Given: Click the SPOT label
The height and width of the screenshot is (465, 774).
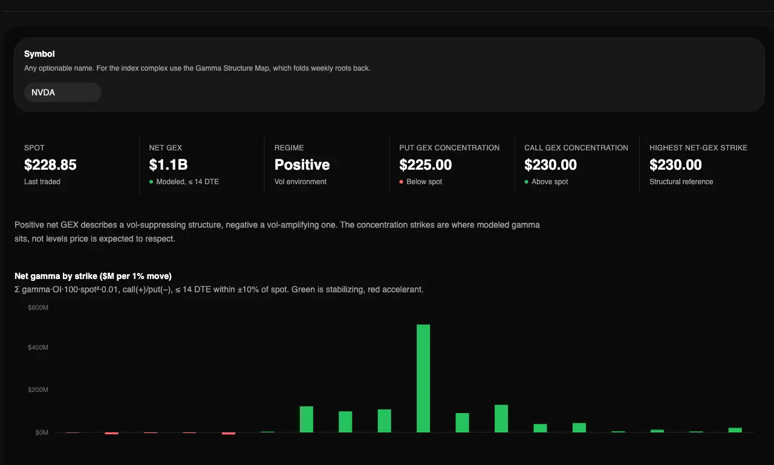Looking at the screenshot, I should point(34,148).
